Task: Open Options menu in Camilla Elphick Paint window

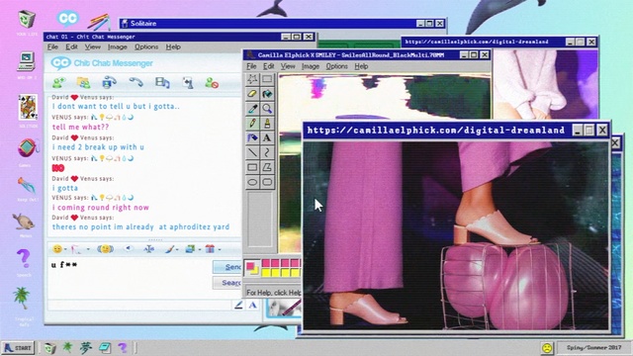Action: [x=336, y=66]
